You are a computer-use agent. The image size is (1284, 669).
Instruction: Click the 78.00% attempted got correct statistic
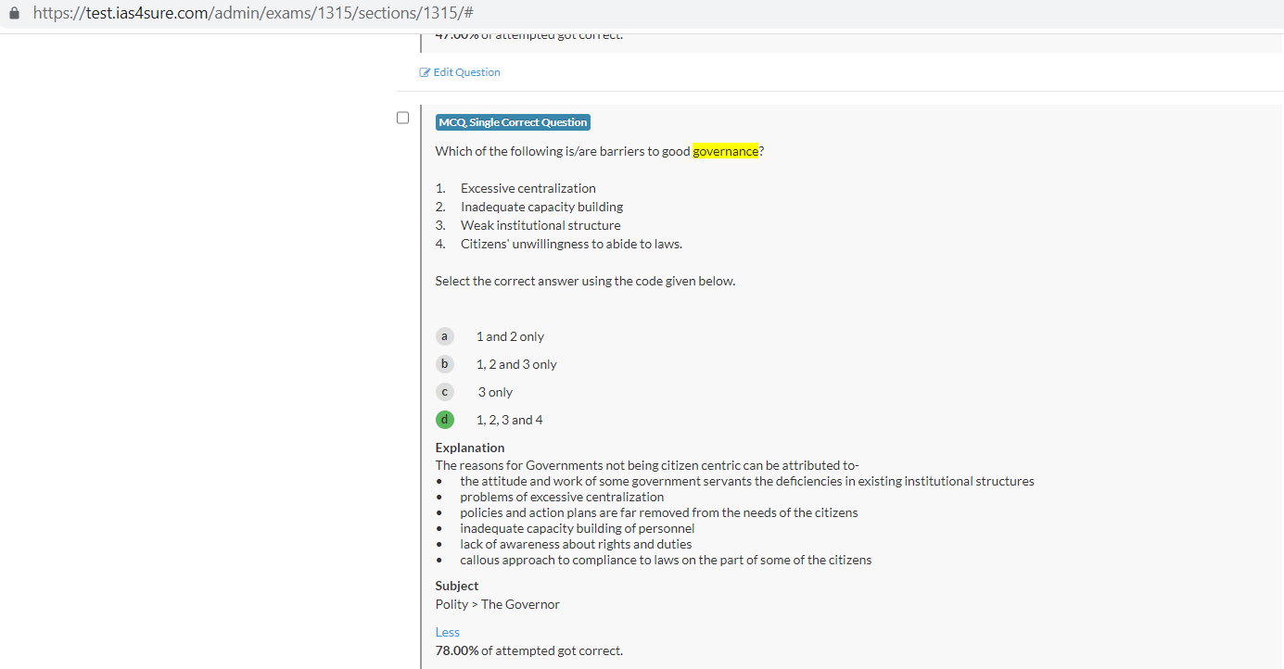point(528,650)
